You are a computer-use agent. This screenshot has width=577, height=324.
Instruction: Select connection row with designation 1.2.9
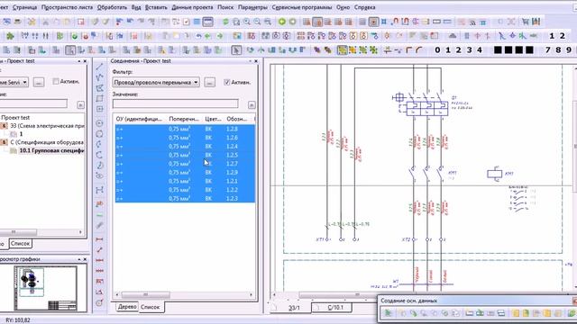pyautogui.click(x=185, y=172)
